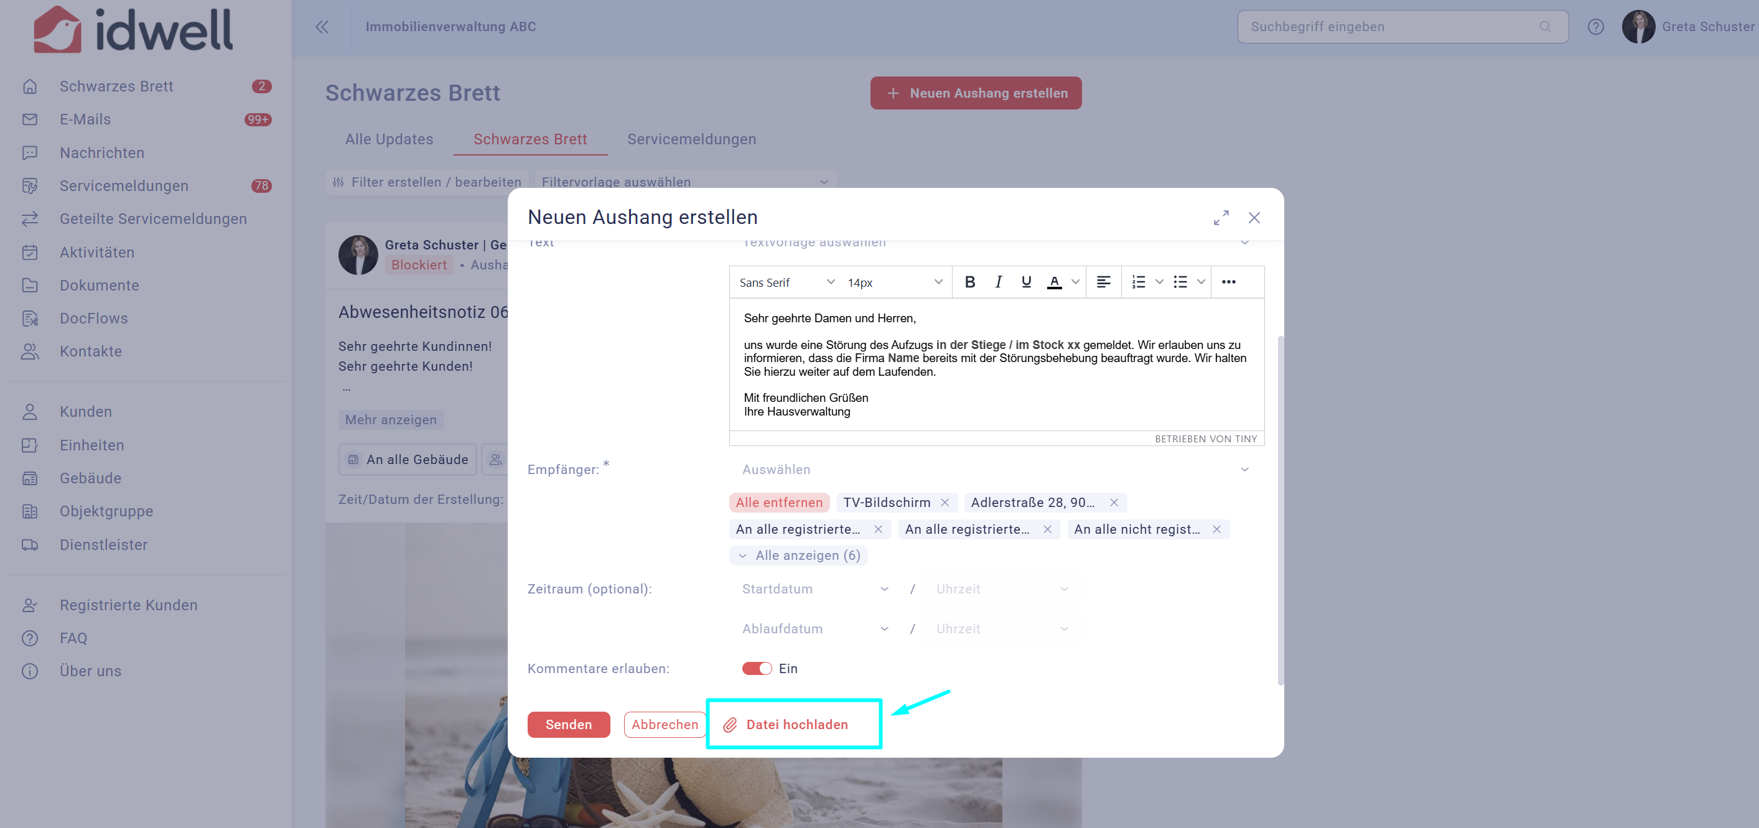Switch to Alle Updates tab
Screen dimensions: 1759x828
point(390,139)
